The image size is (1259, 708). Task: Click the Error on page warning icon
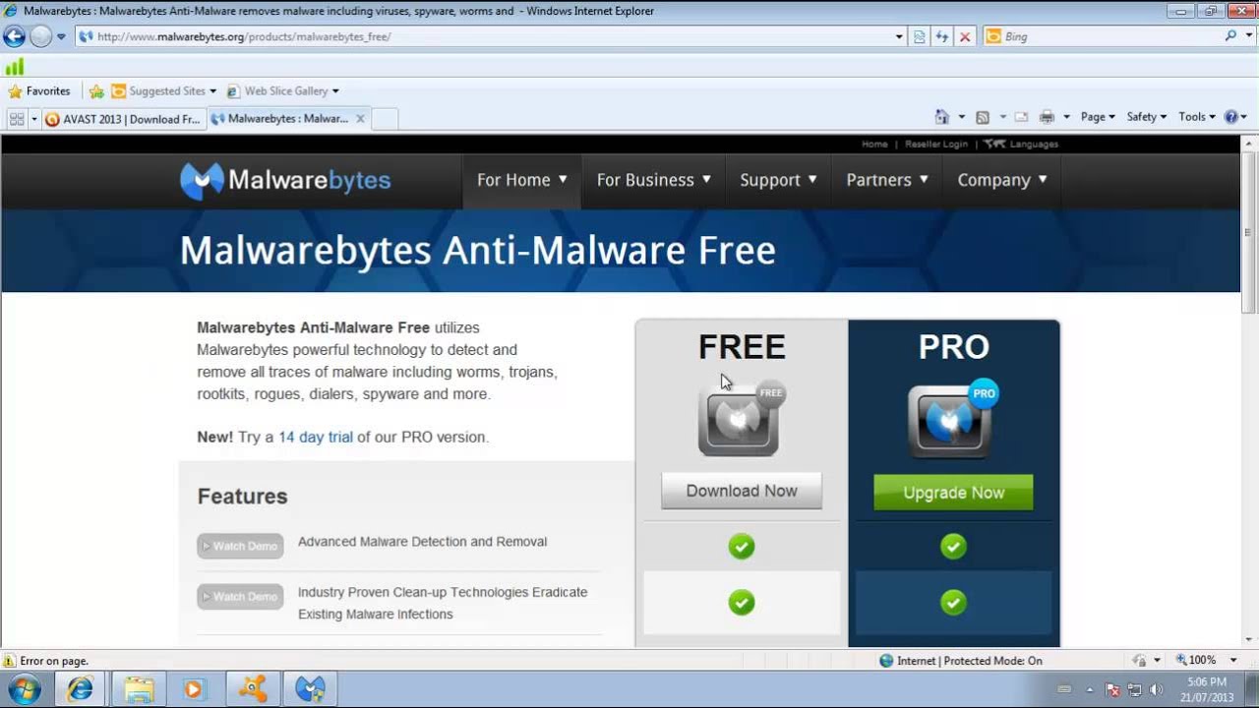pos(10,661)
